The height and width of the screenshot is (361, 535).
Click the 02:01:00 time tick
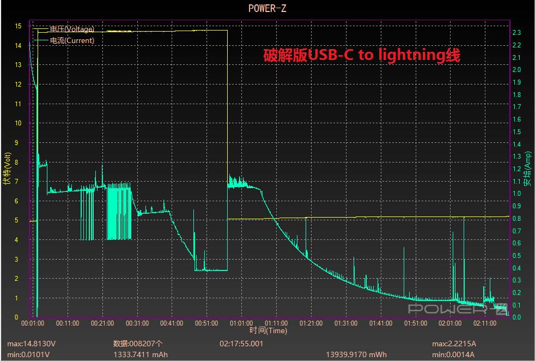(450, 323)
